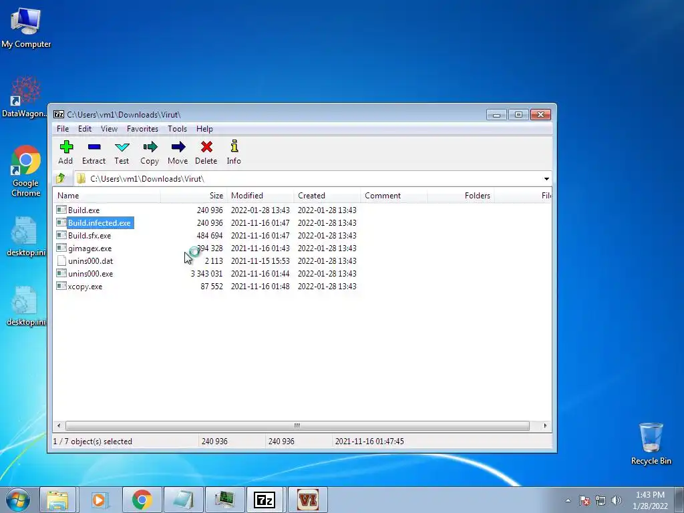Screen dimensions: 684x513
Task: Open the Help menu
Action: coord(204,129)
